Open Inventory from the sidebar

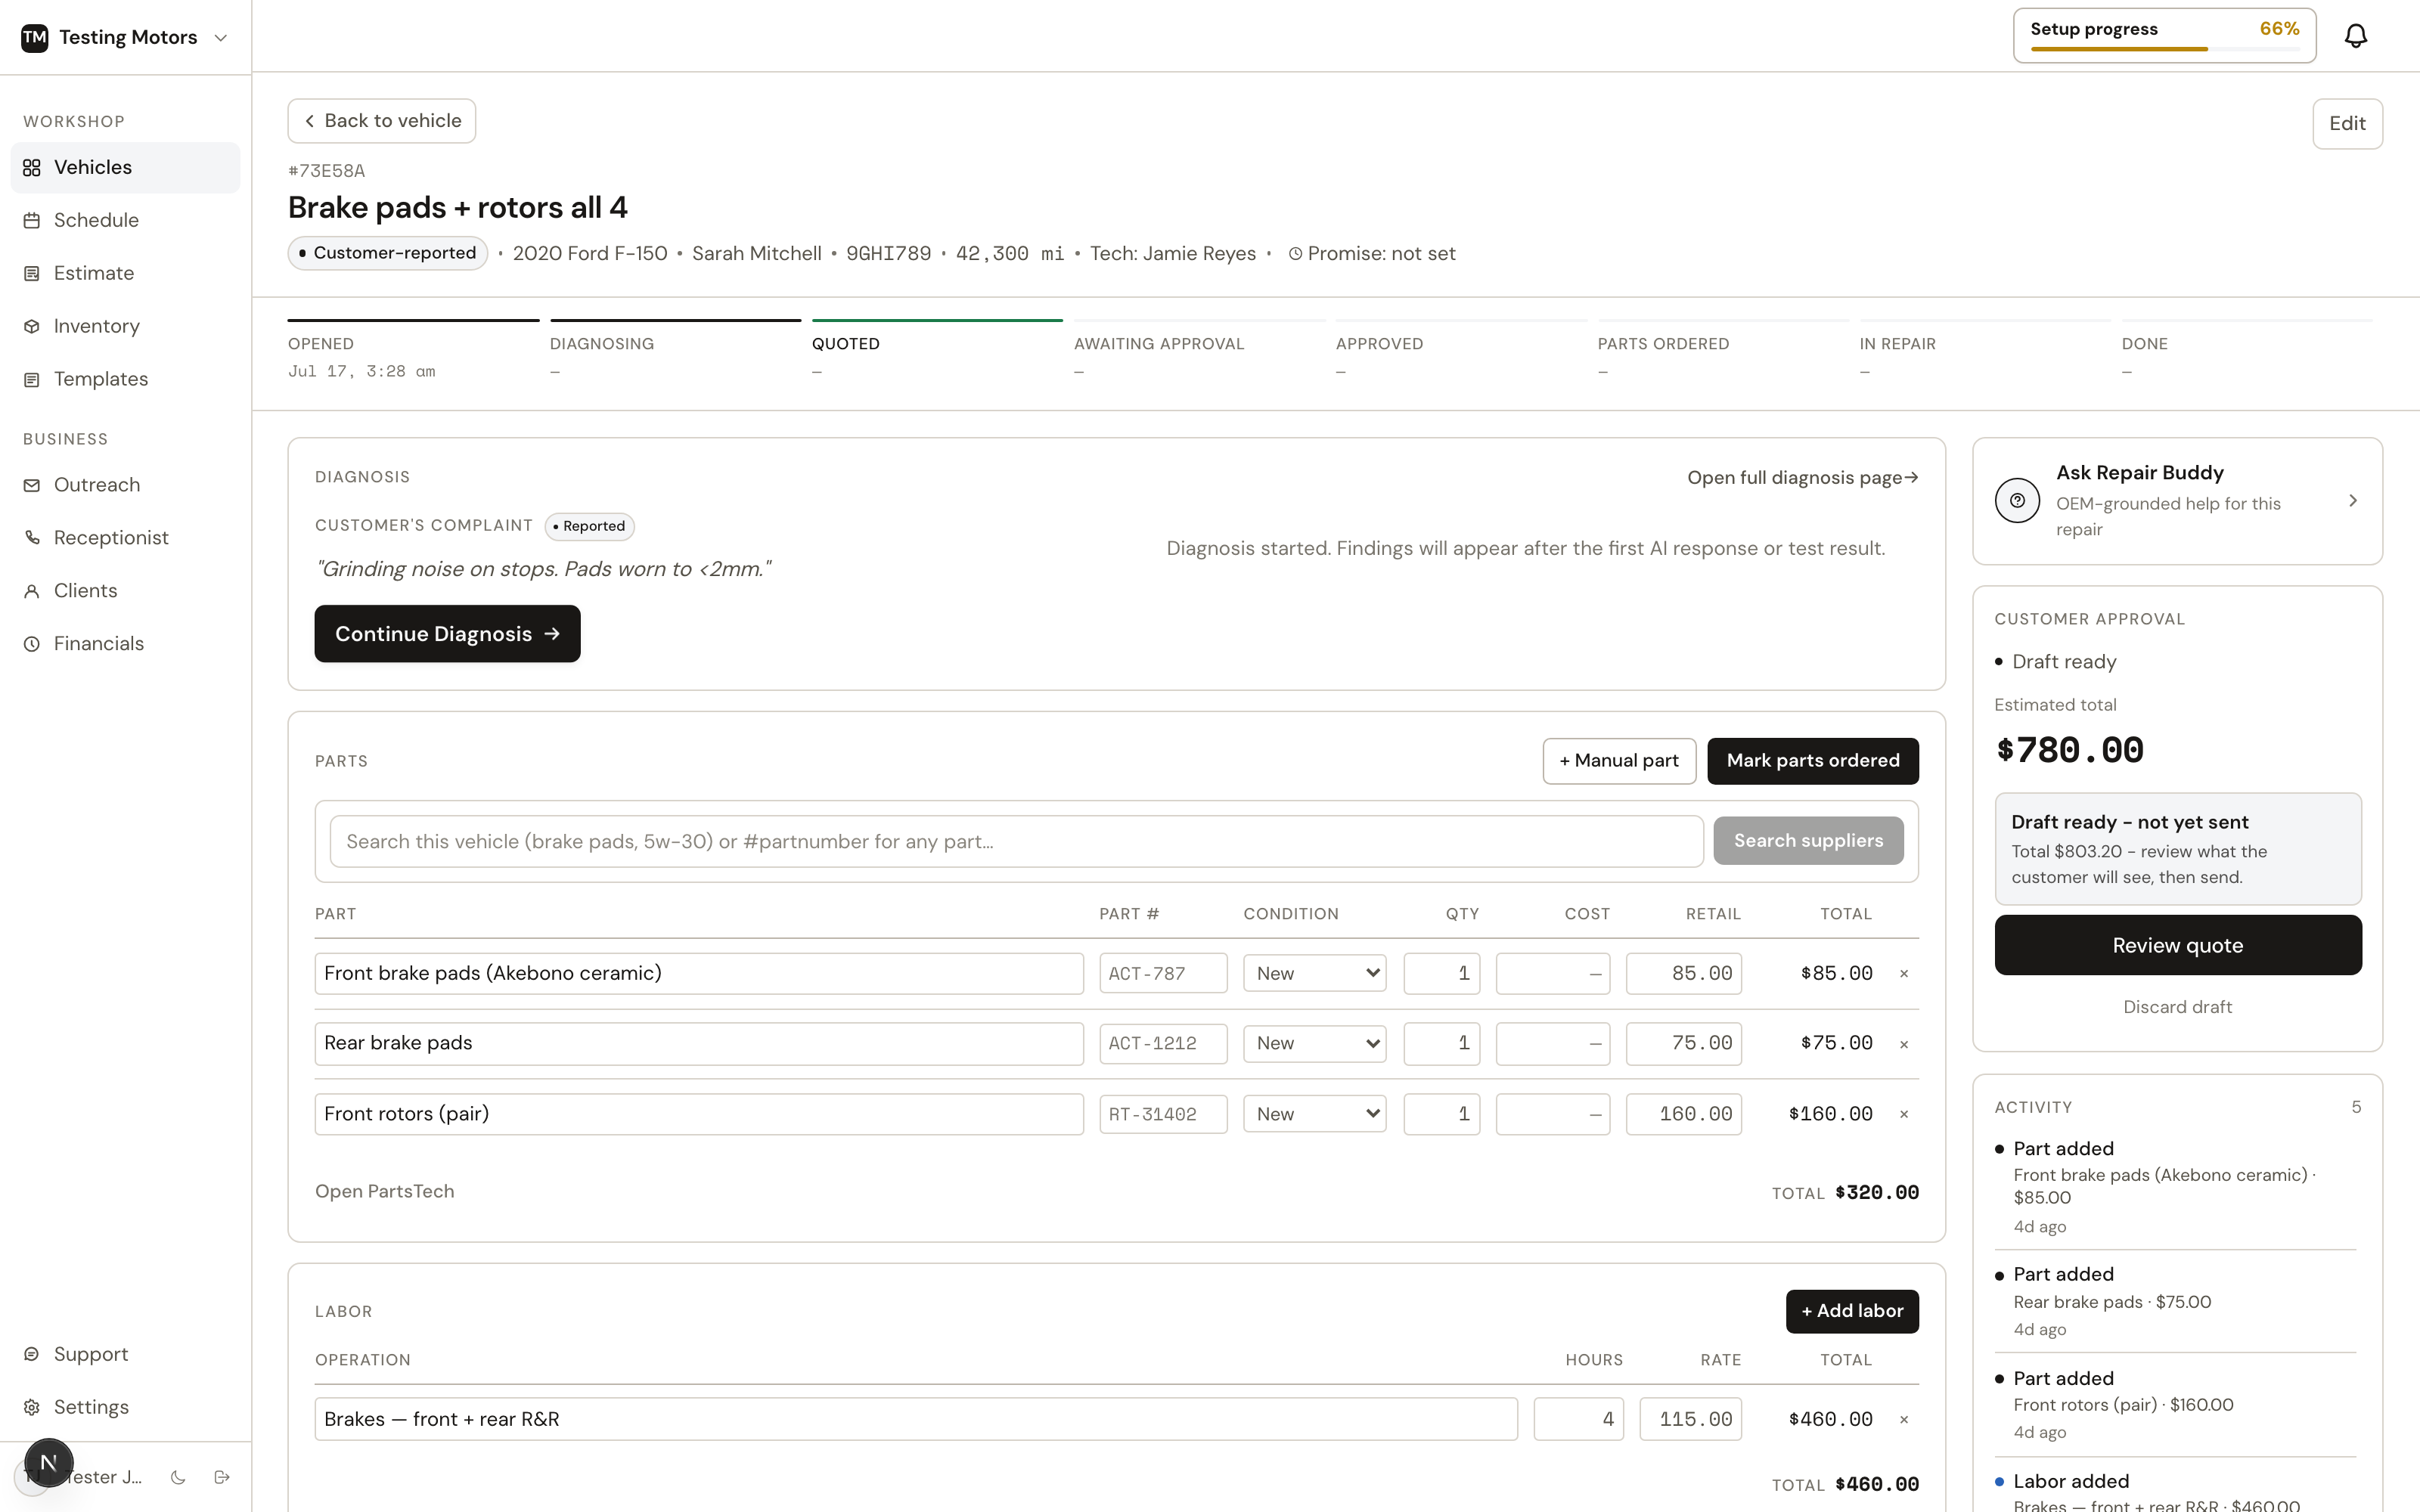pos(126,326)
